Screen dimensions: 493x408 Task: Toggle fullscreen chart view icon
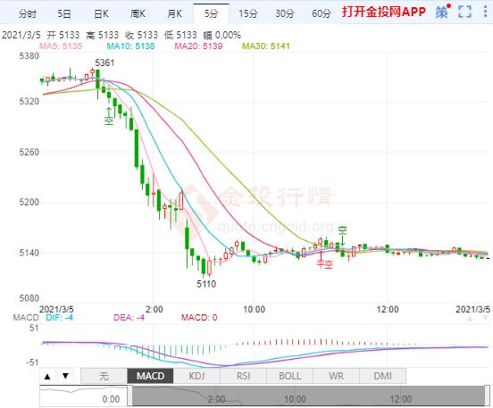[464, 12]
